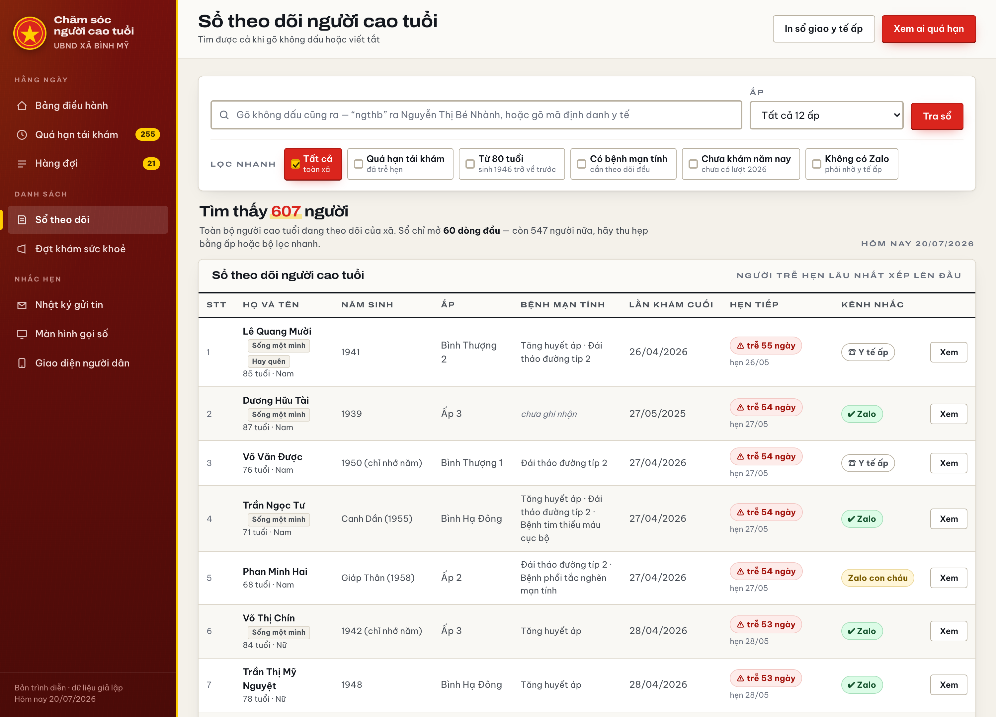The width and height of the screenshot is (996, 717).
Task: Click the Tra sổ search button
Action: [x=937, y=116]
